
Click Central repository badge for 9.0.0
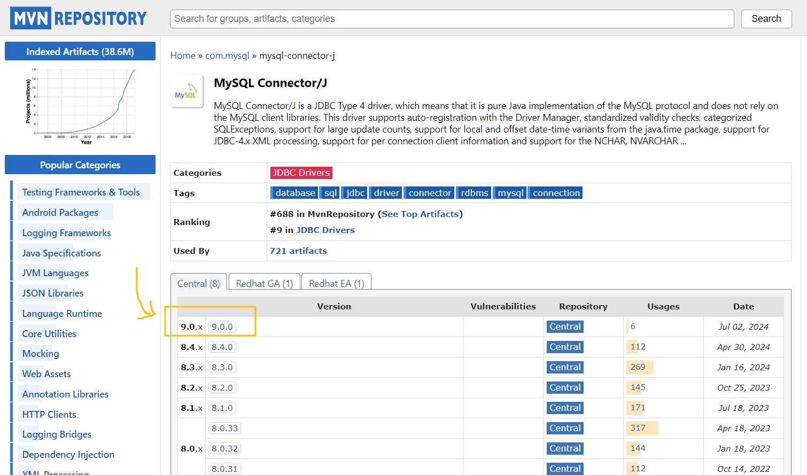click(565, 326)
